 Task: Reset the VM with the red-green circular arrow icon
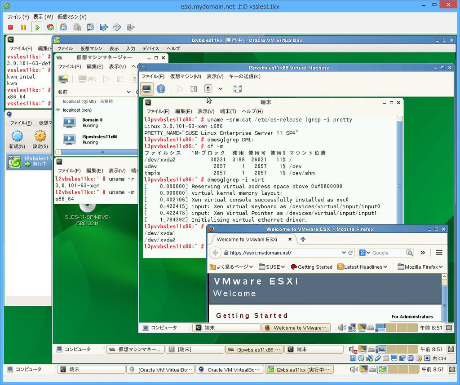[x=50, y=27]
